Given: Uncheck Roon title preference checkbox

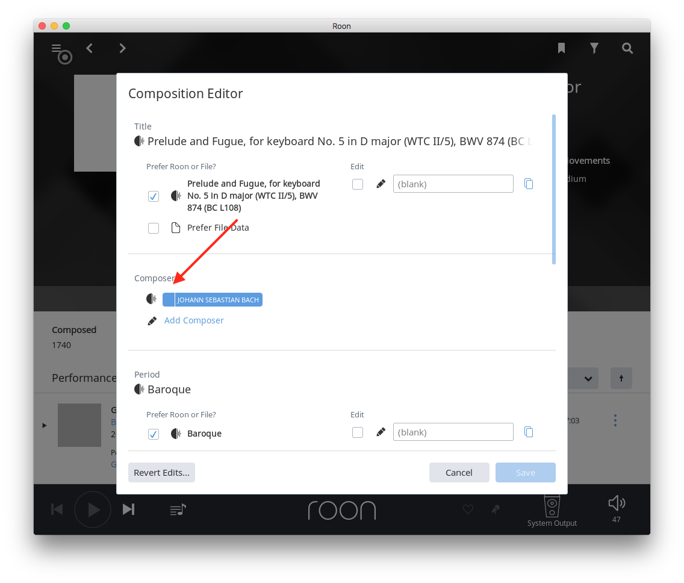Looking at the screenshot, I should 153,196.
